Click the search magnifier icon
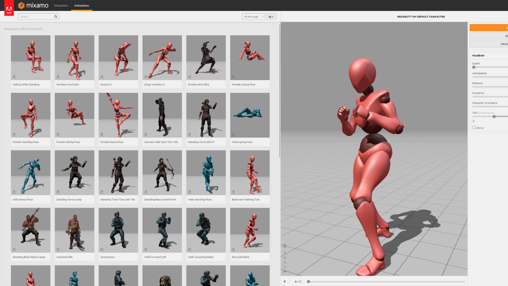 55,17
